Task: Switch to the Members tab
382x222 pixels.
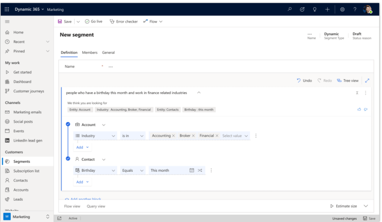Action: [x=90, y=53]
